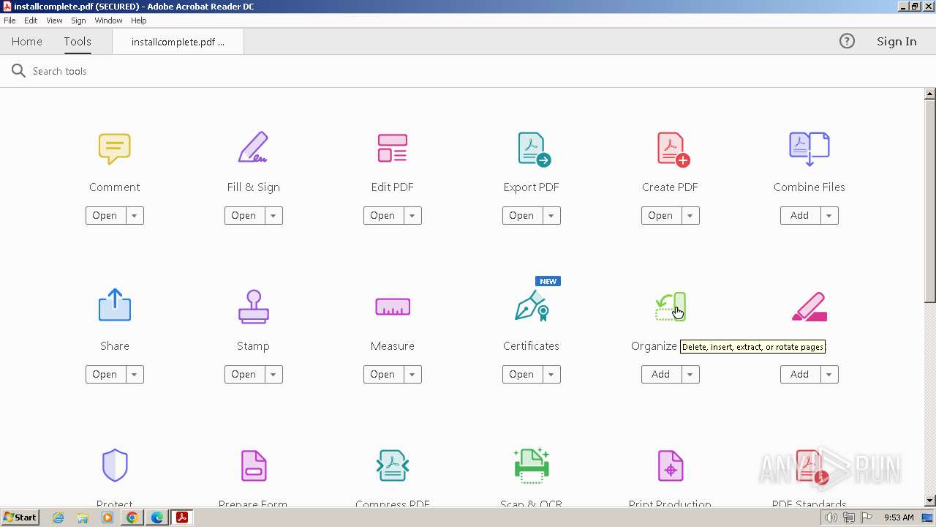Open the Help menu

click(x=138, y=20)
